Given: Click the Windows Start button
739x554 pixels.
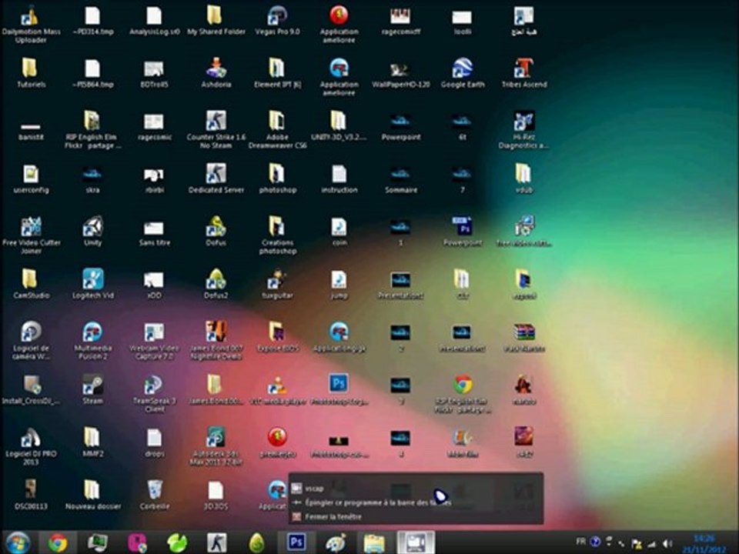Looking at the screenshot, I should click(17, 542).
